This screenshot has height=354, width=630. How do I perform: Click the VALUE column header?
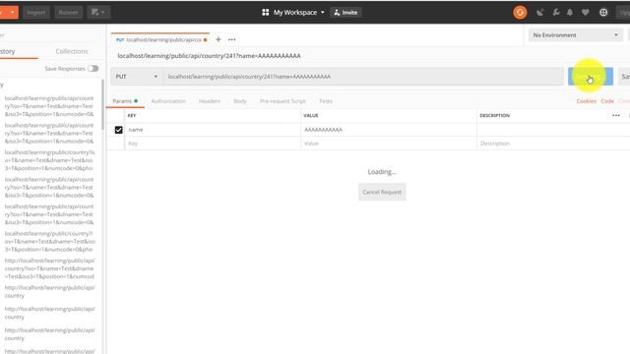click(311, 116)
